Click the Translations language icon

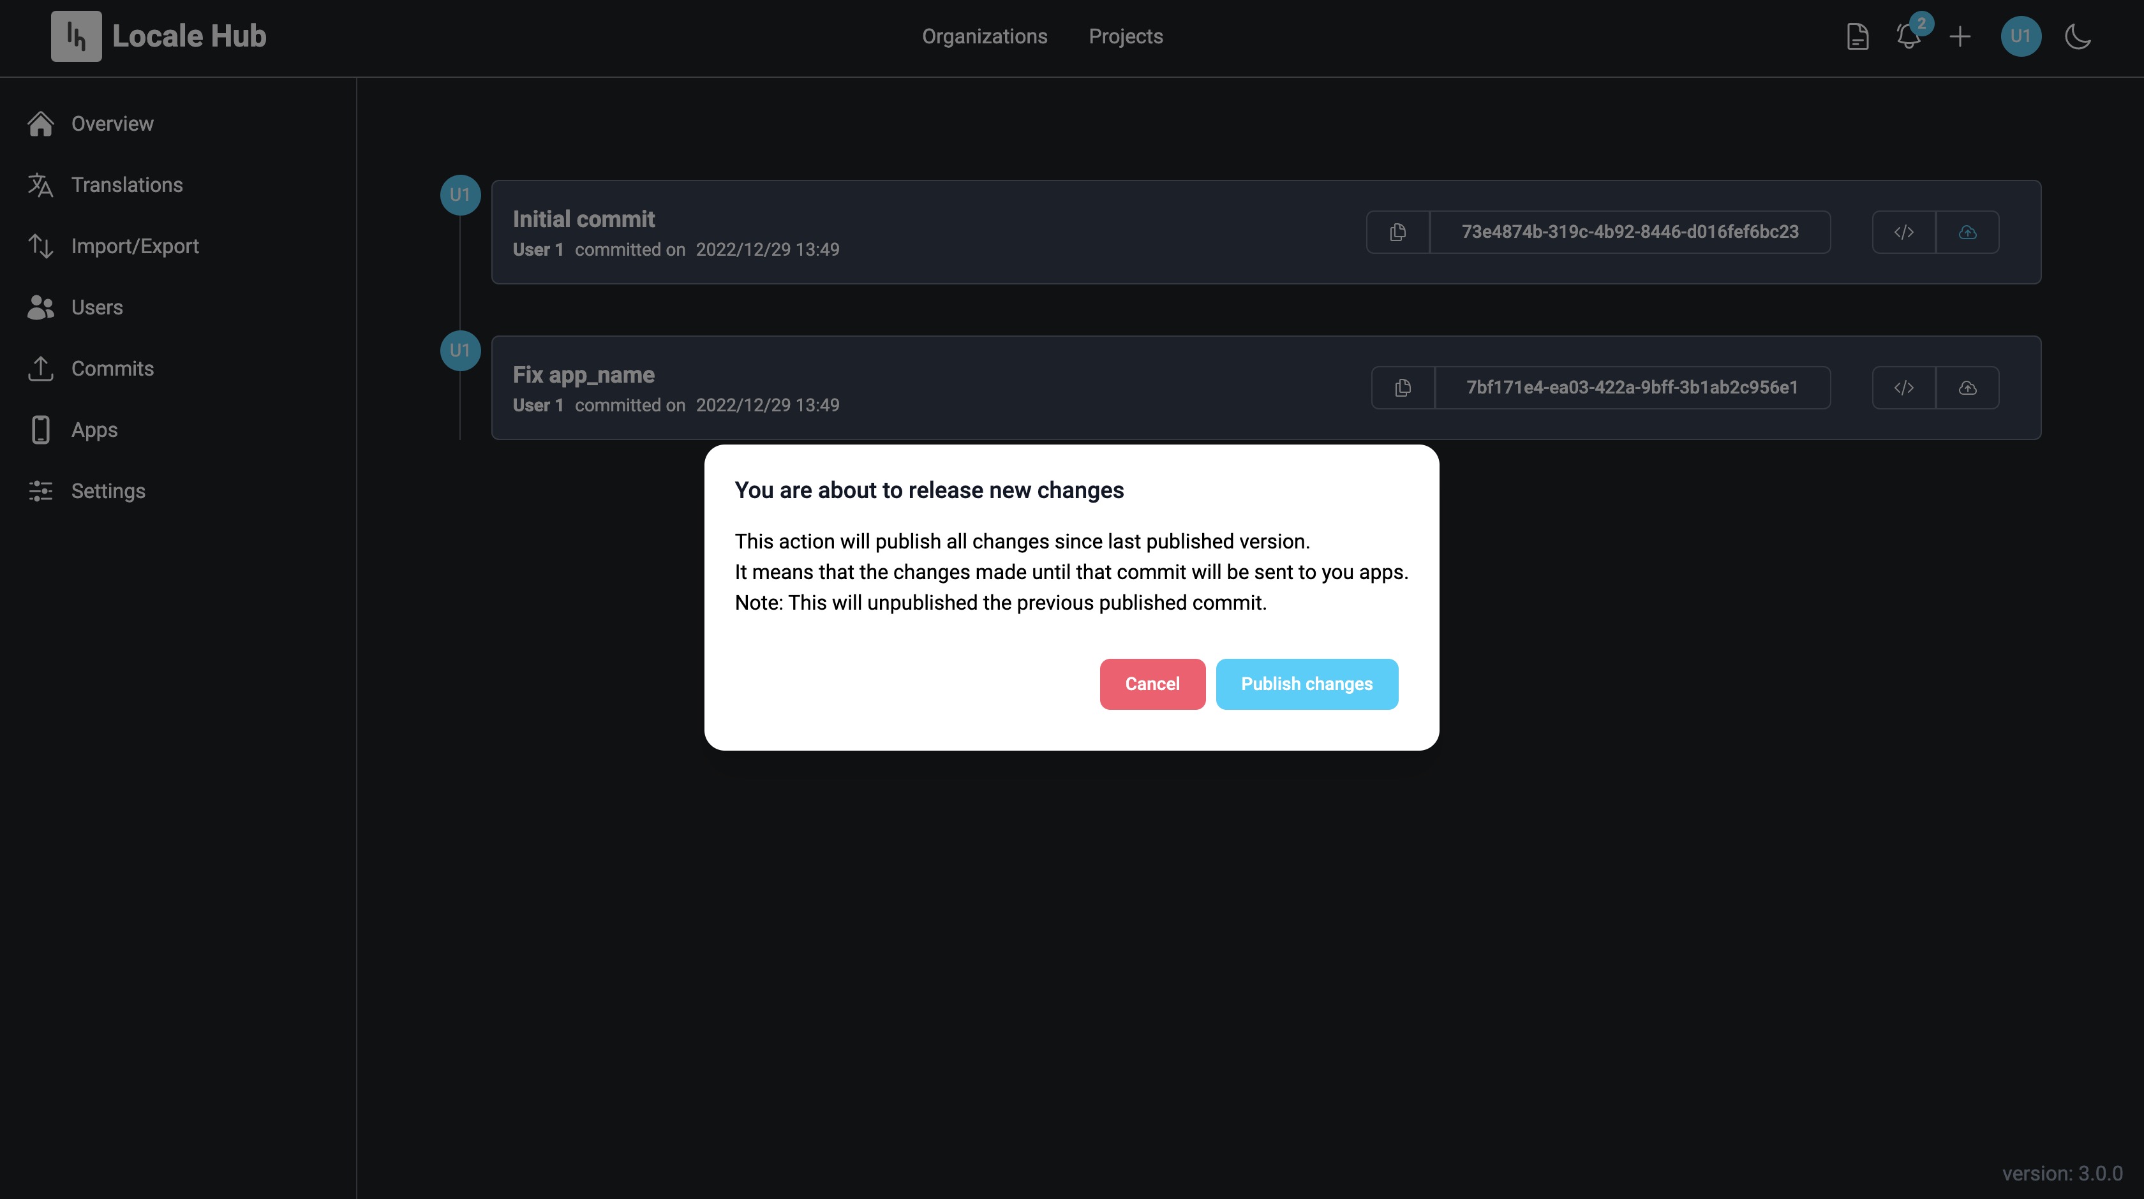tap(41, 185)
